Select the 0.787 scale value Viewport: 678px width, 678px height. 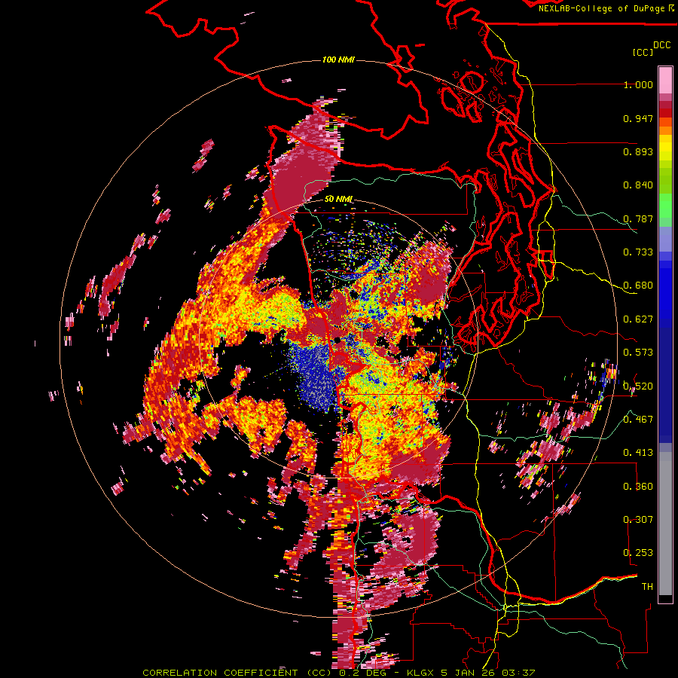coord(638,218)
